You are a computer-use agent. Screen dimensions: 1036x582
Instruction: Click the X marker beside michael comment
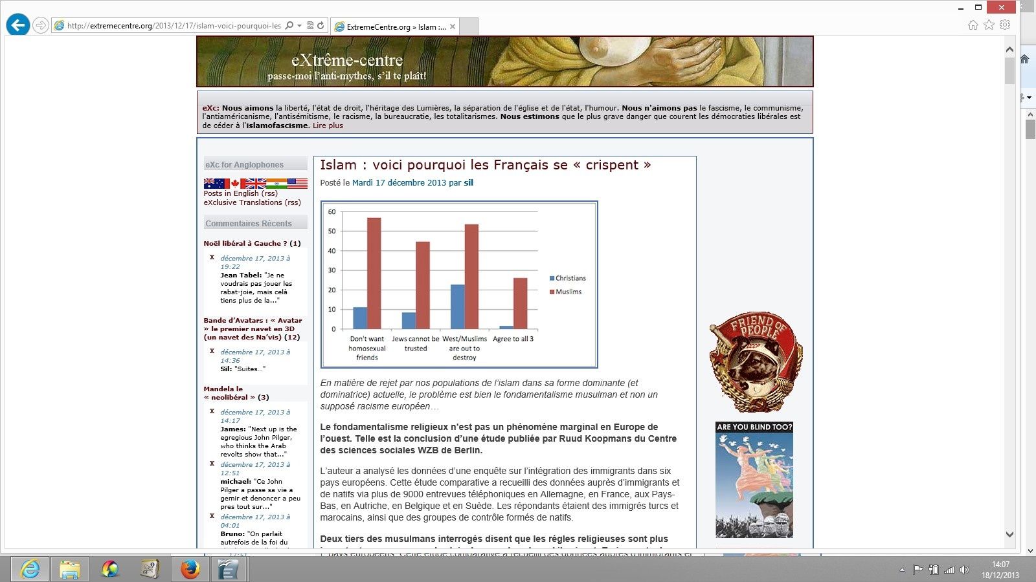pyautogui.click(x=212, y=464)
